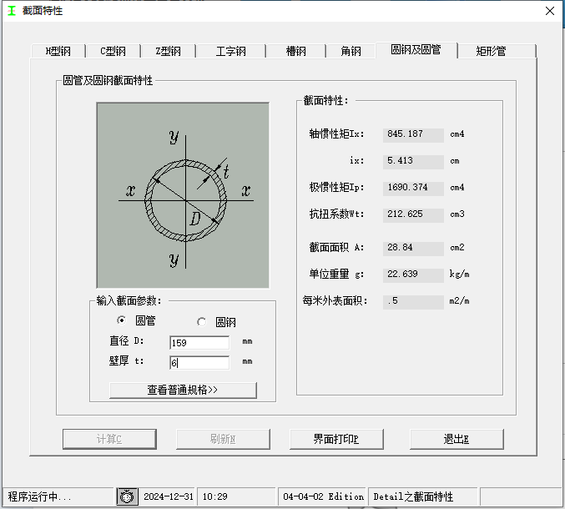Select the 圆钢及圆管 tab
Image resolution: width=565 pixels, height=509 pixels.
click(416, 50)
